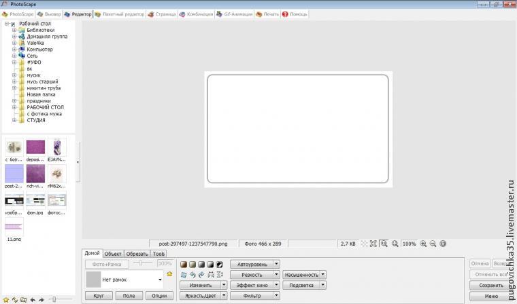
Task: Click the actual-size magnifier icon
Action: 395,244
